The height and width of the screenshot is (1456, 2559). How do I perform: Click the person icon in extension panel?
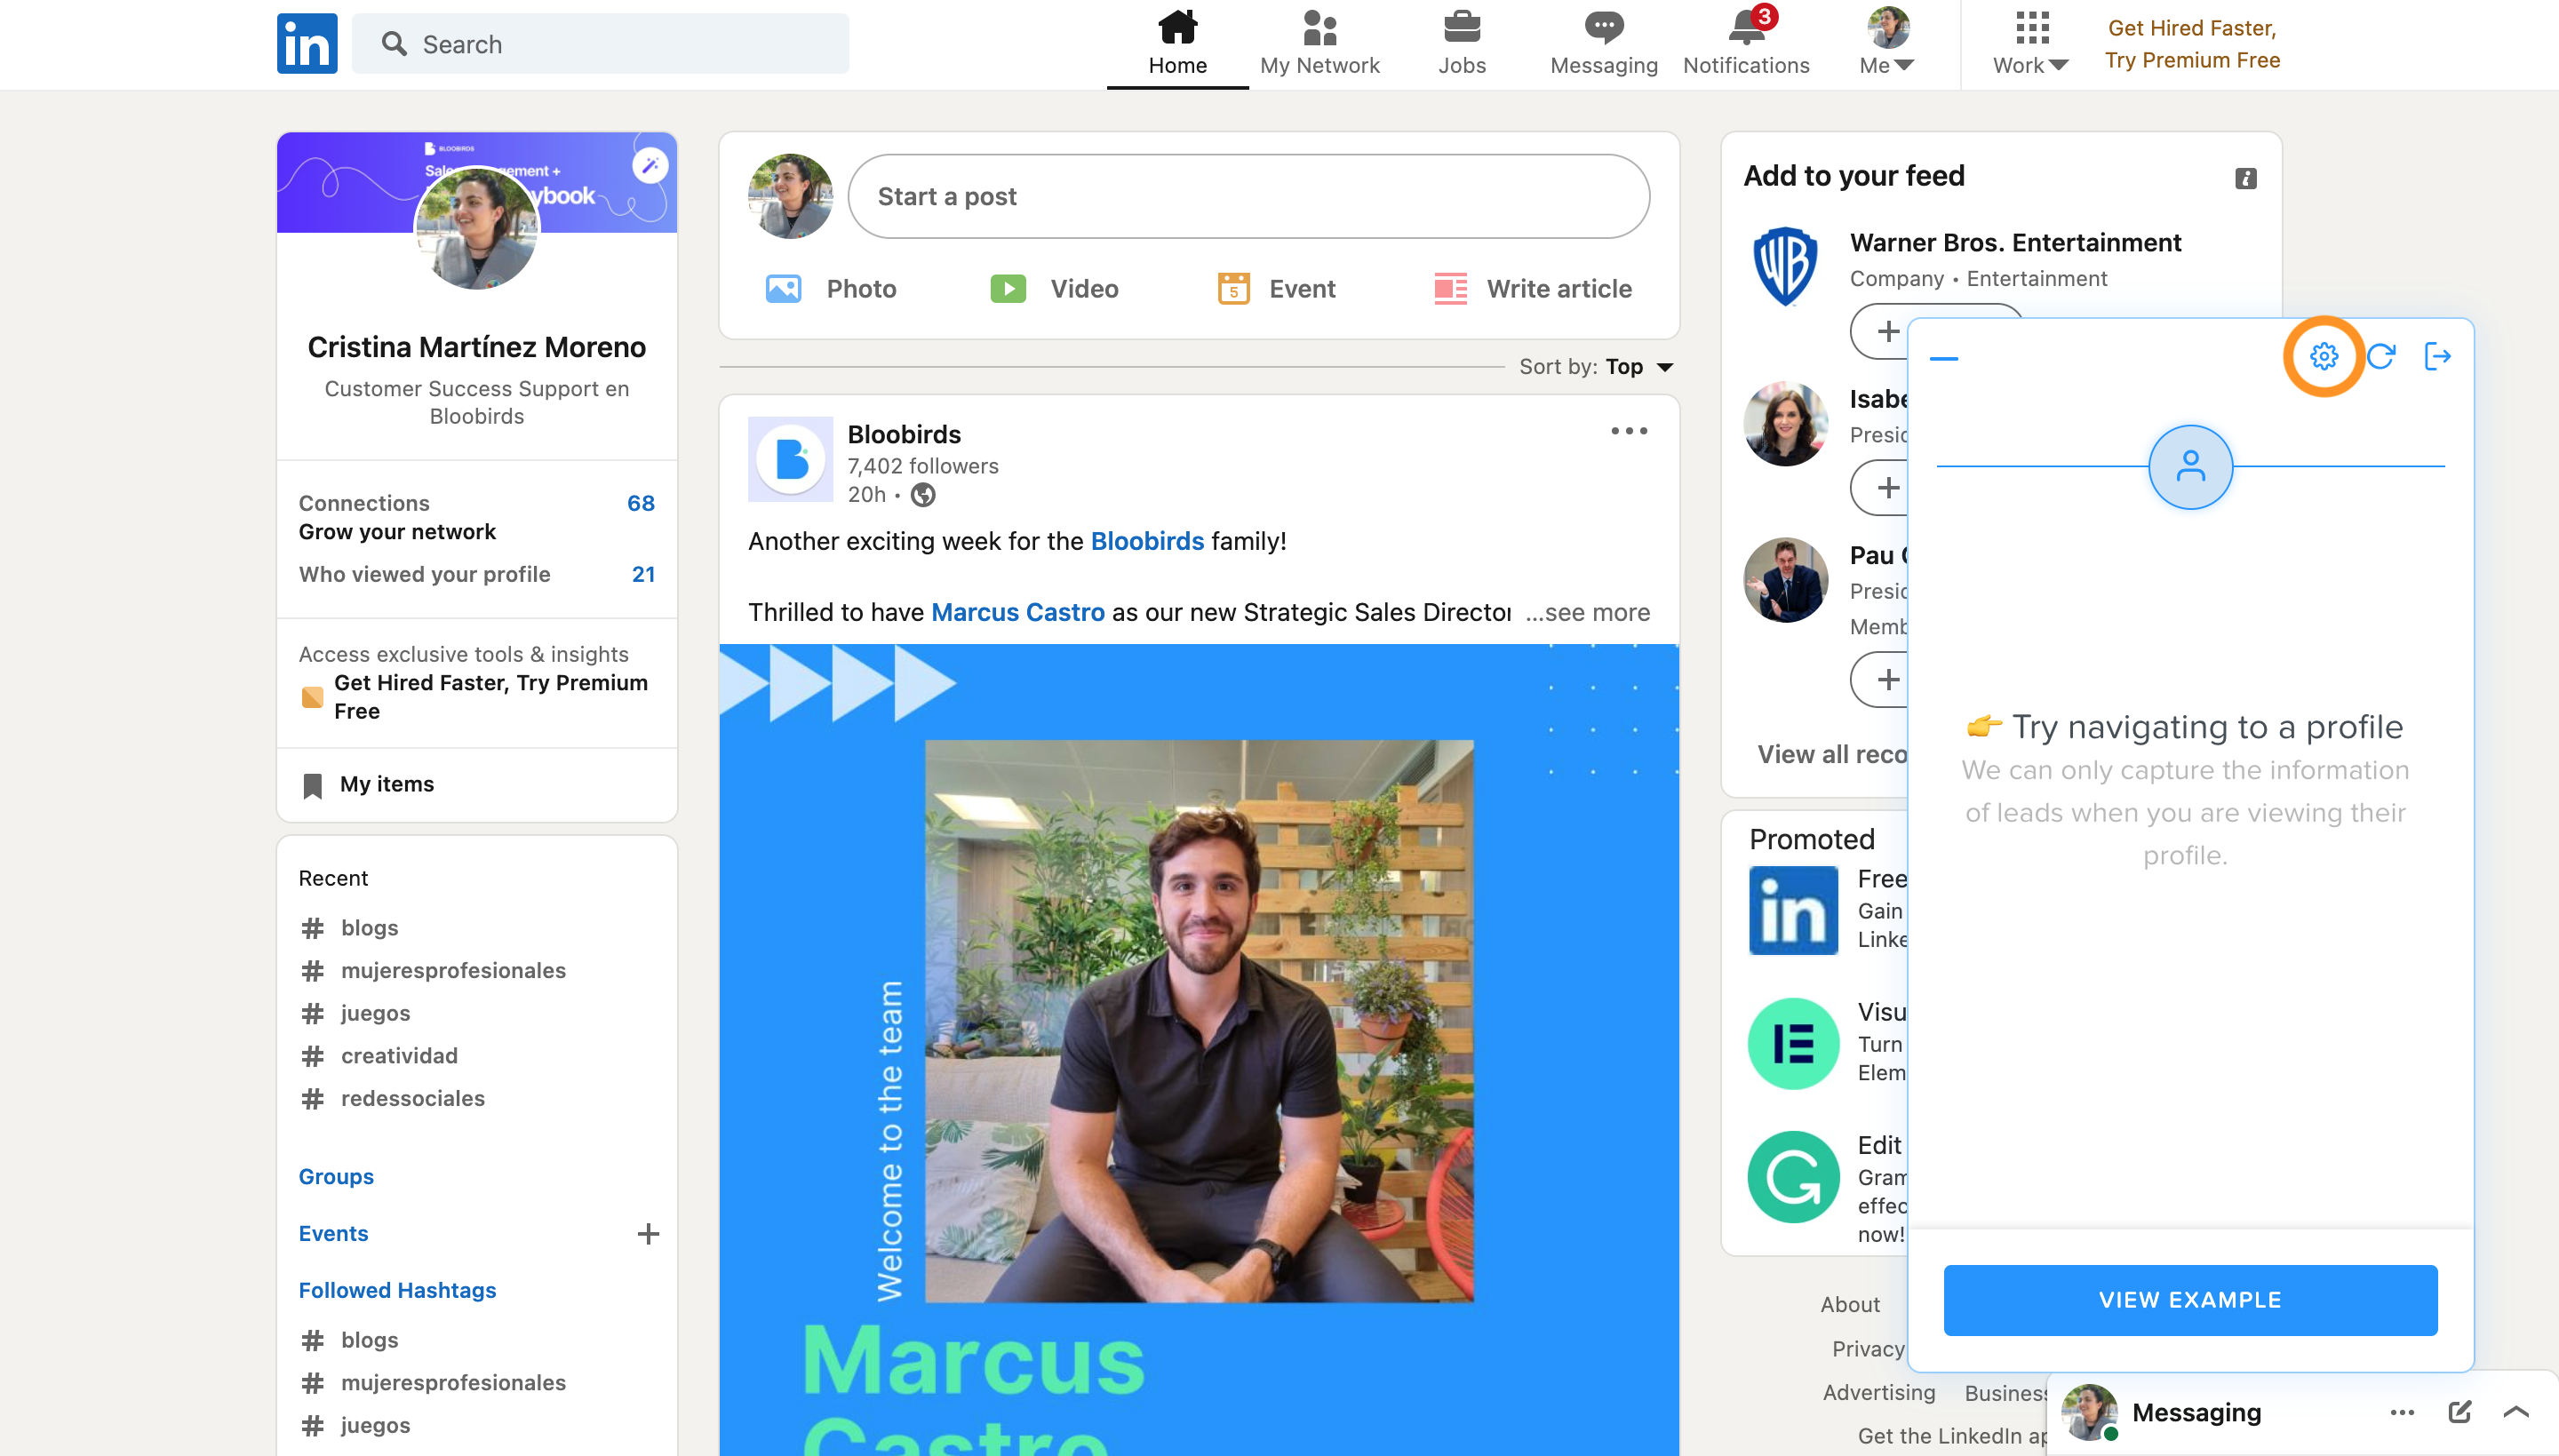2190,466
